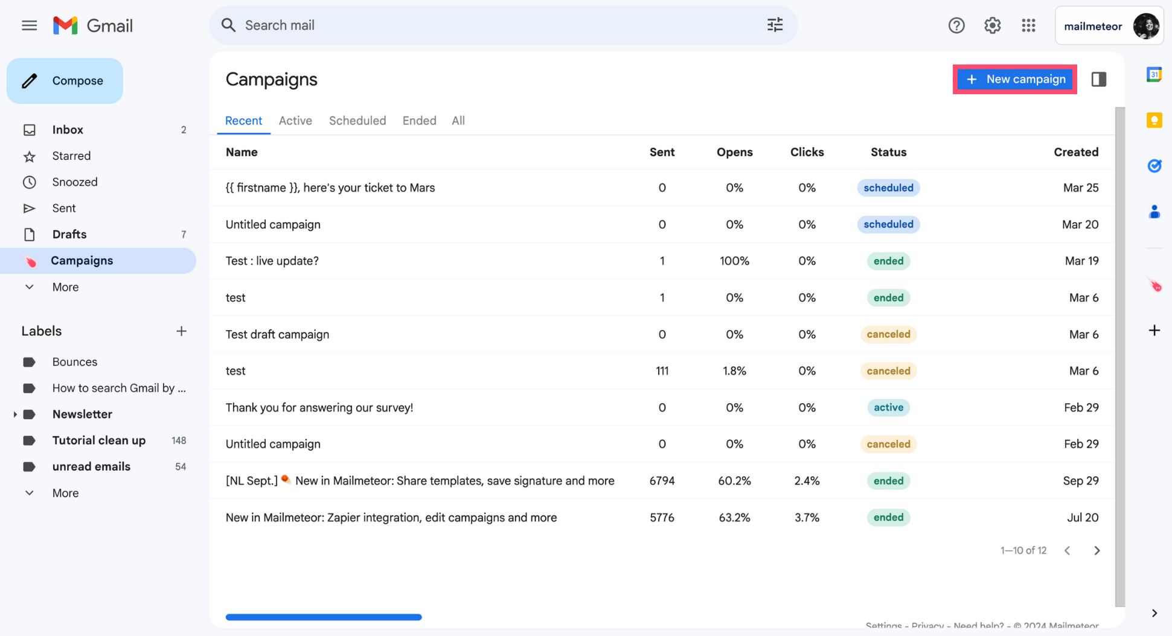This screenshot has width=1172, height=636.
Task: Open the mailmeteor account avatar
Action: pyautogui.click(x=1145, y=26)
